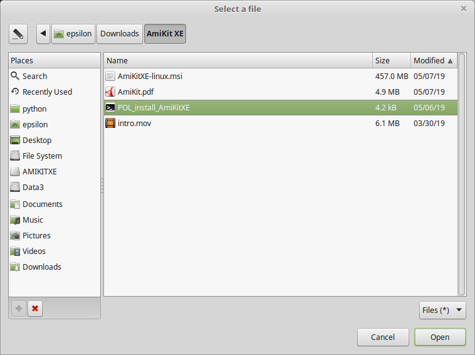Viewport: 475px width, 355px height.
Task: Click the Open button
Action: point(440,337)
